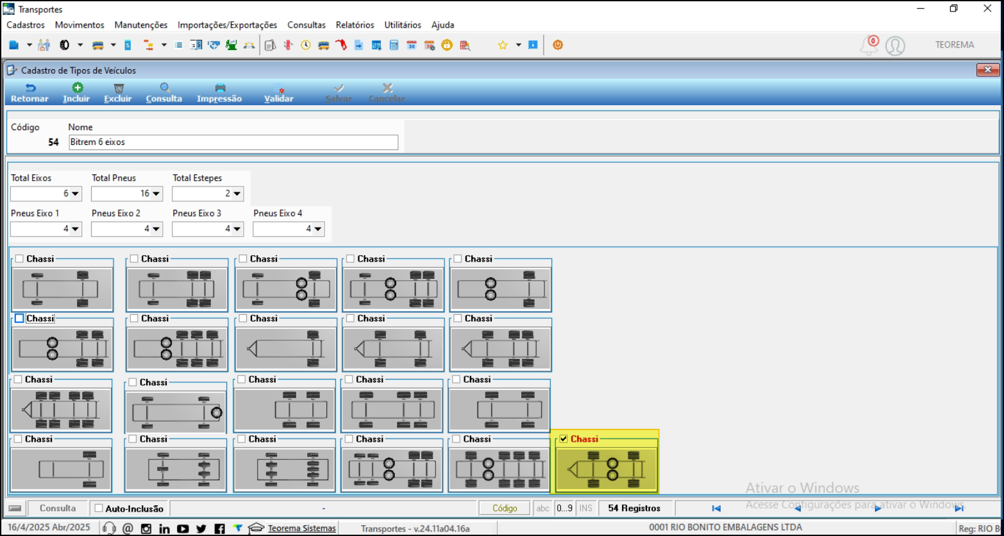Image resolution: width=1004 pixels, height=536 pixels.
Task: Open the Instagram icon in status bar
Action: (x=146, y=528)
